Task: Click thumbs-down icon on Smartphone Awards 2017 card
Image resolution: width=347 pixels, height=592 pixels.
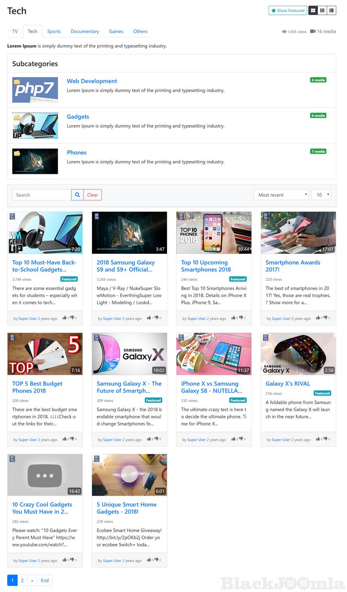Action: [326, 318]
